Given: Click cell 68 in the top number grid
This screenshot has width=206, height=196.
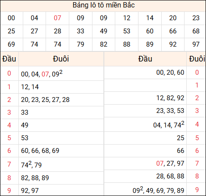Looking at the screenshot, I should [x=195, y=31].
